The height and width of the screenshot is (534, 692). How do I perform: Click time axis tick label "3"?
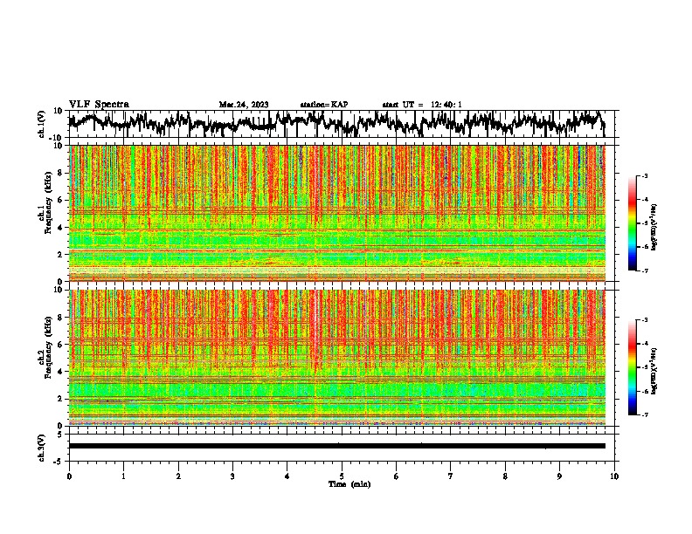pyautogui.click(x=232, y=476)
